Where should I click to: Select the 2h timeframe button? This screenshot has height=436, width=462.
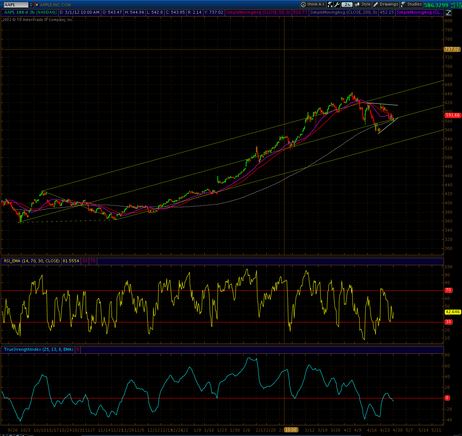point(347,5)
